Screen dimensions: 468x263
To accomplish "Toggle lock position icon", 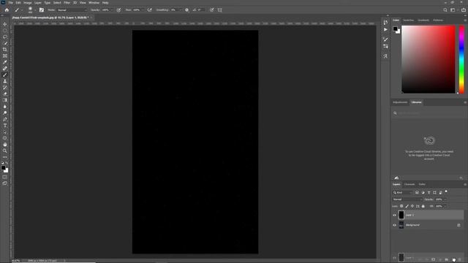I will click(x=412, y=206).
